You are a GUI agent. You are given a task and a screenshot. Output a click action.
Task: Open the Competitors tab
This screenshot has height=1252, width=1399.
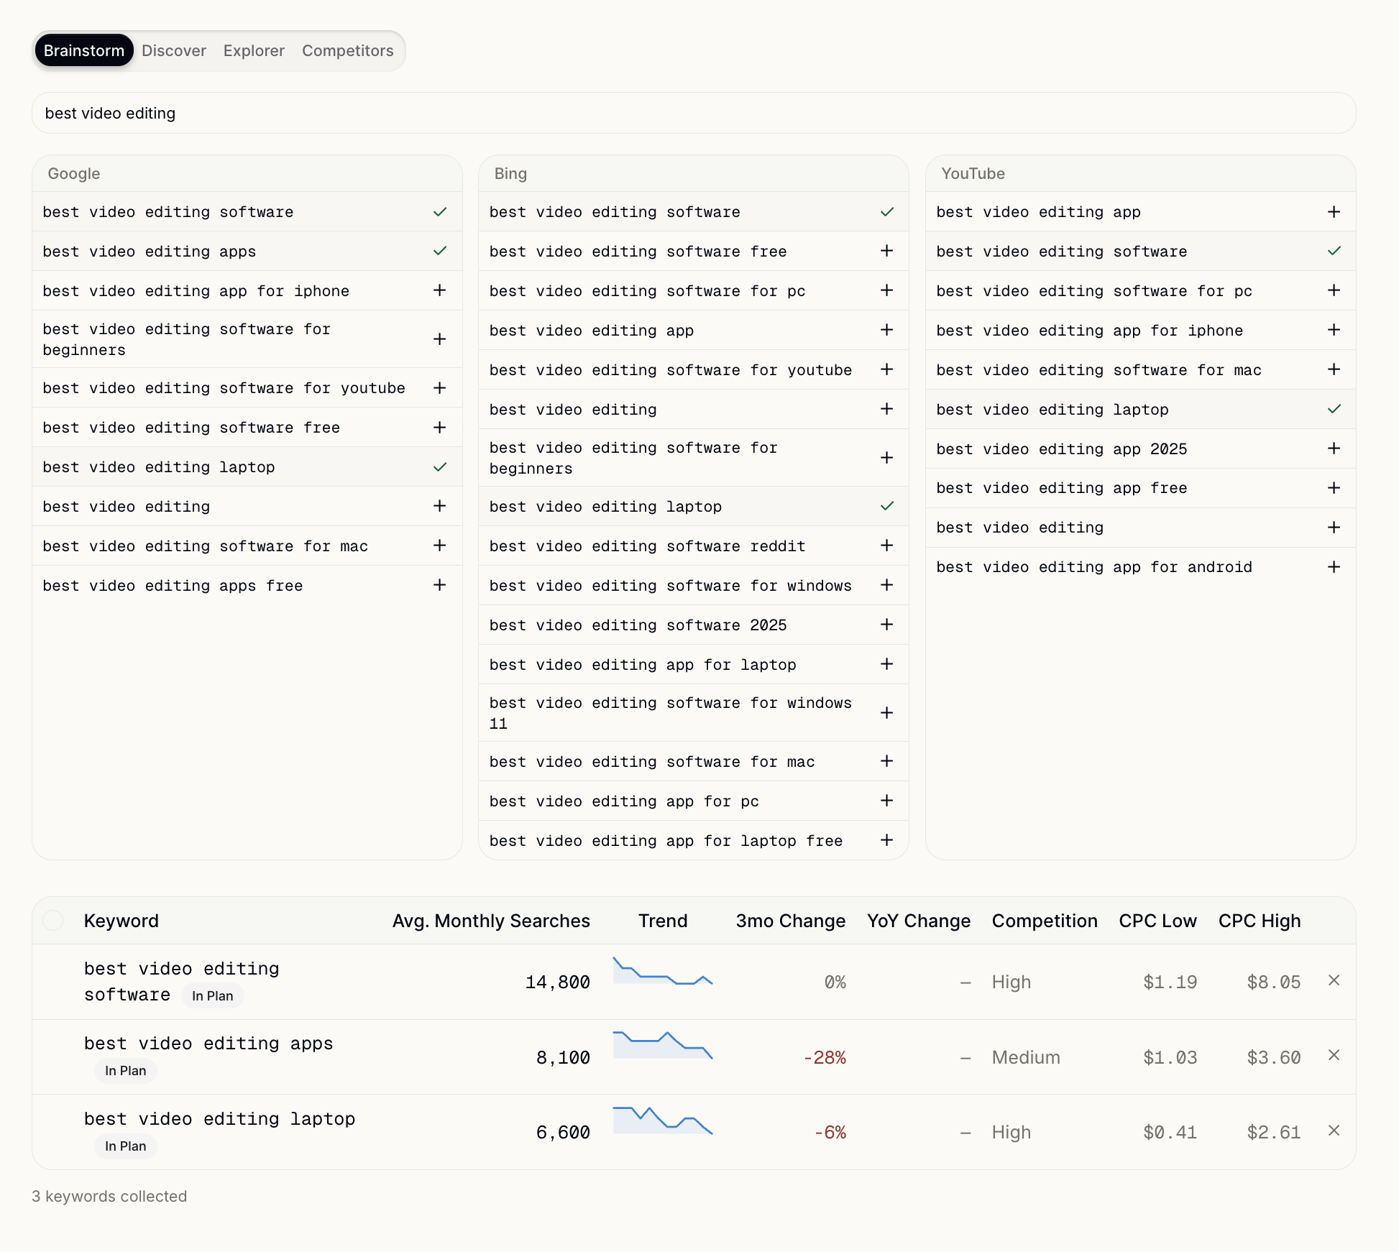(x=347, y=50)
